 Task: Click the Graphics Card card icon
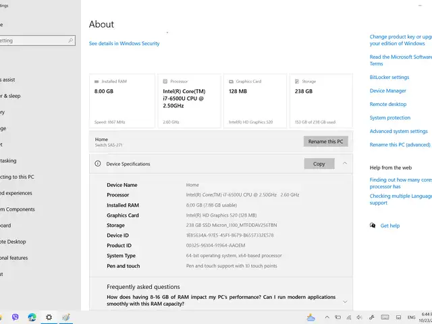231,82
